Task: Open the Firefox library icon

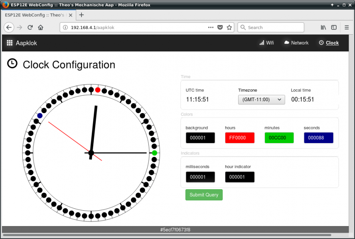Action: [323, 27]
